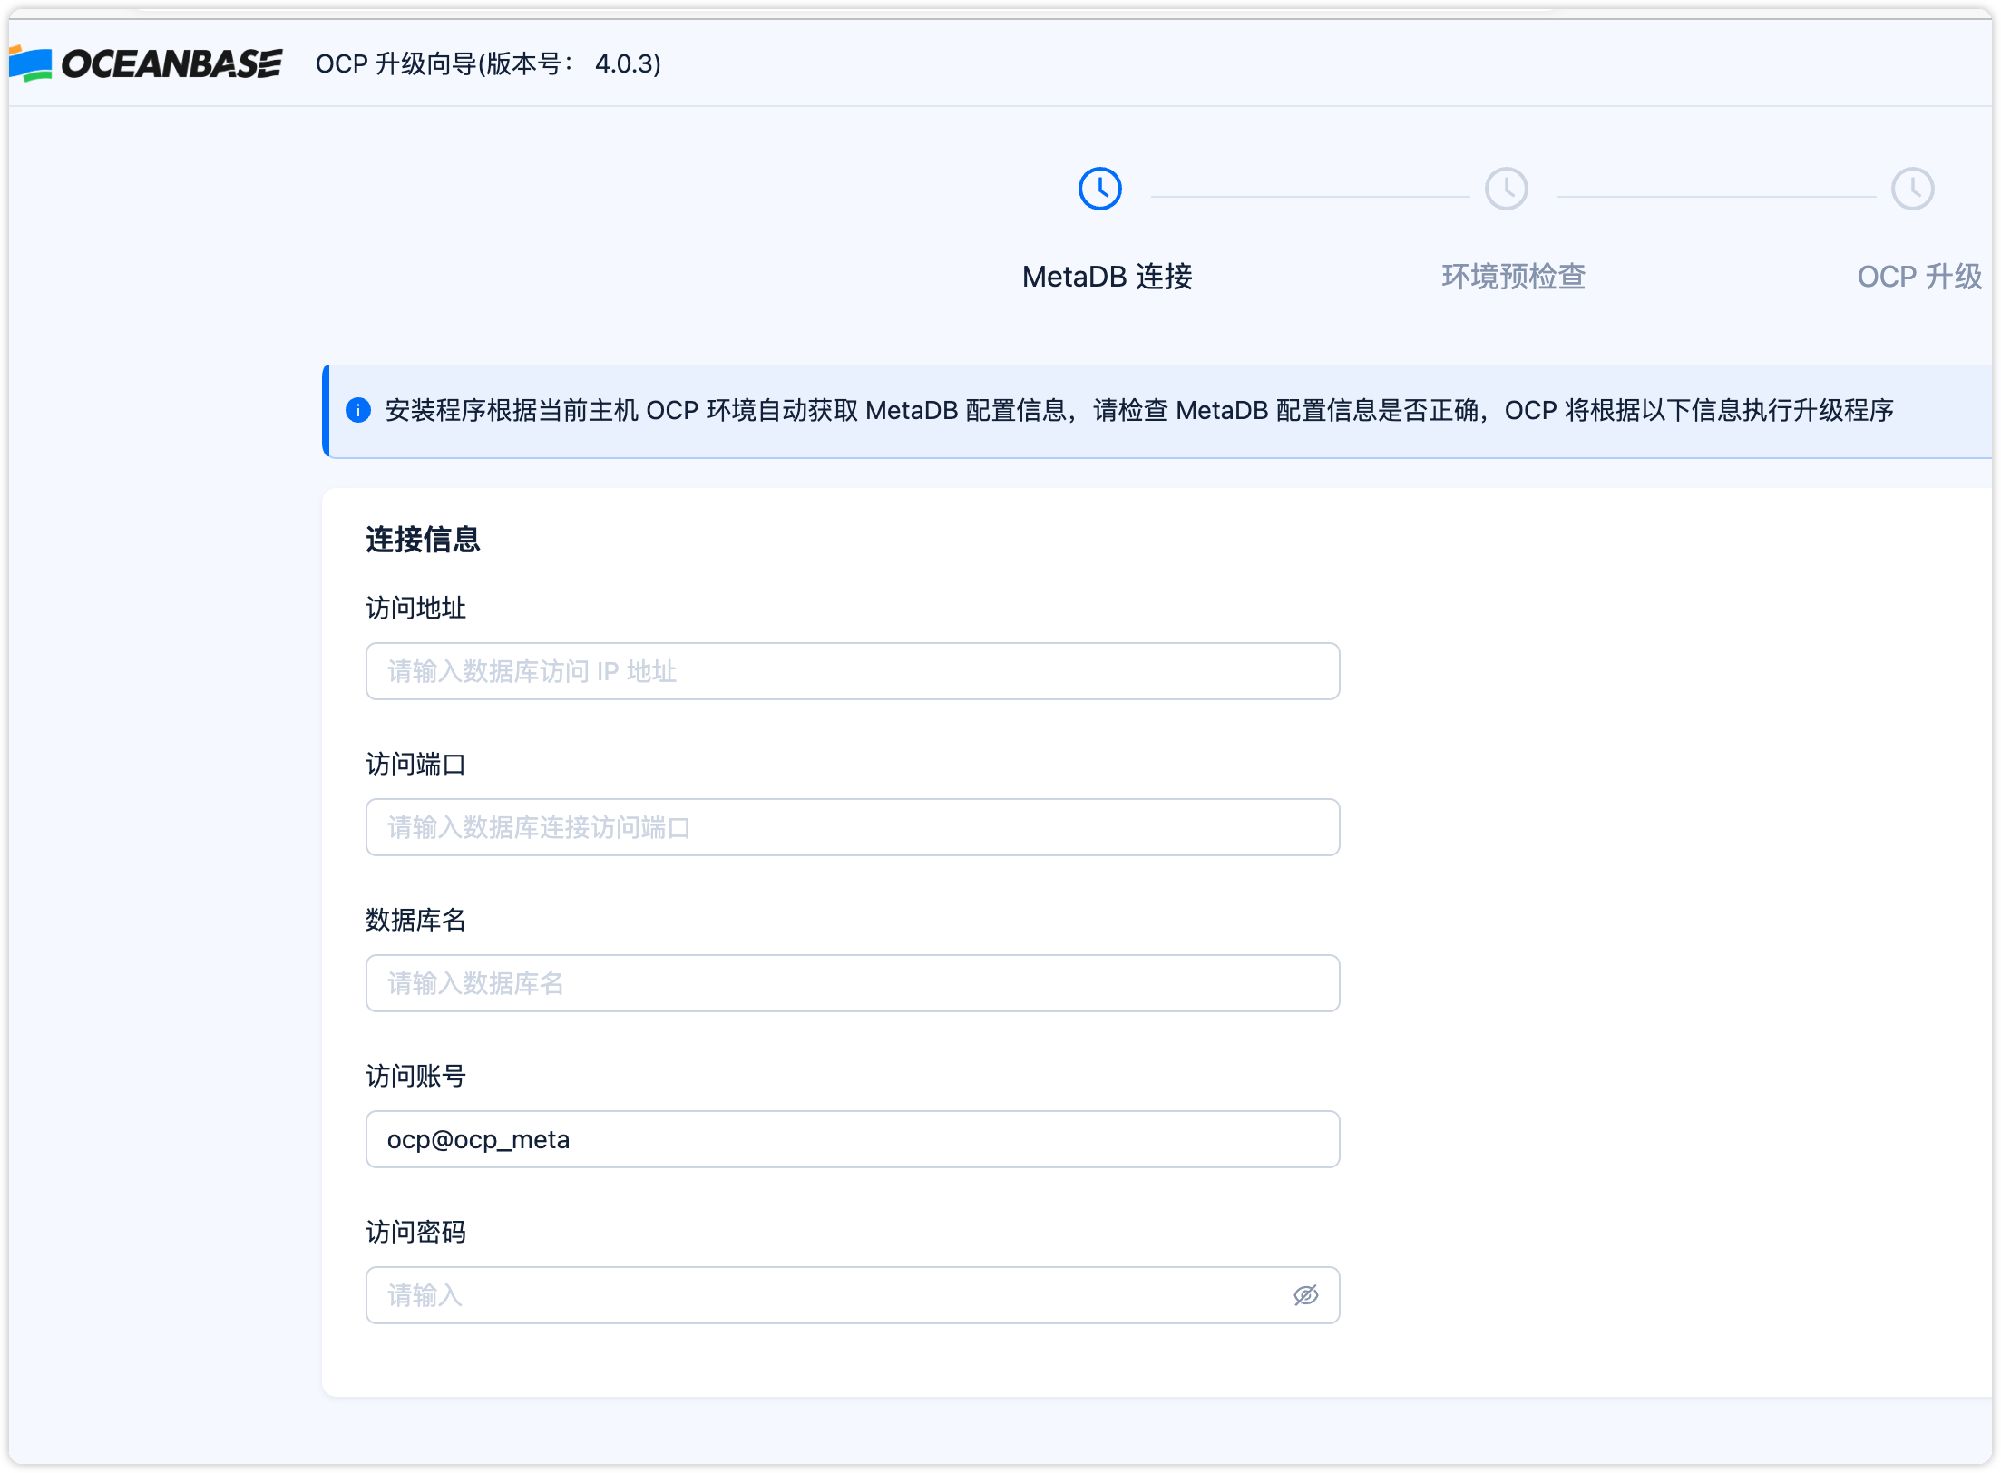The height and width of the screenshot is (1473, 2001).
Task: Select the MetaDB 连接 step label
Action: [x=1107, y=277]
